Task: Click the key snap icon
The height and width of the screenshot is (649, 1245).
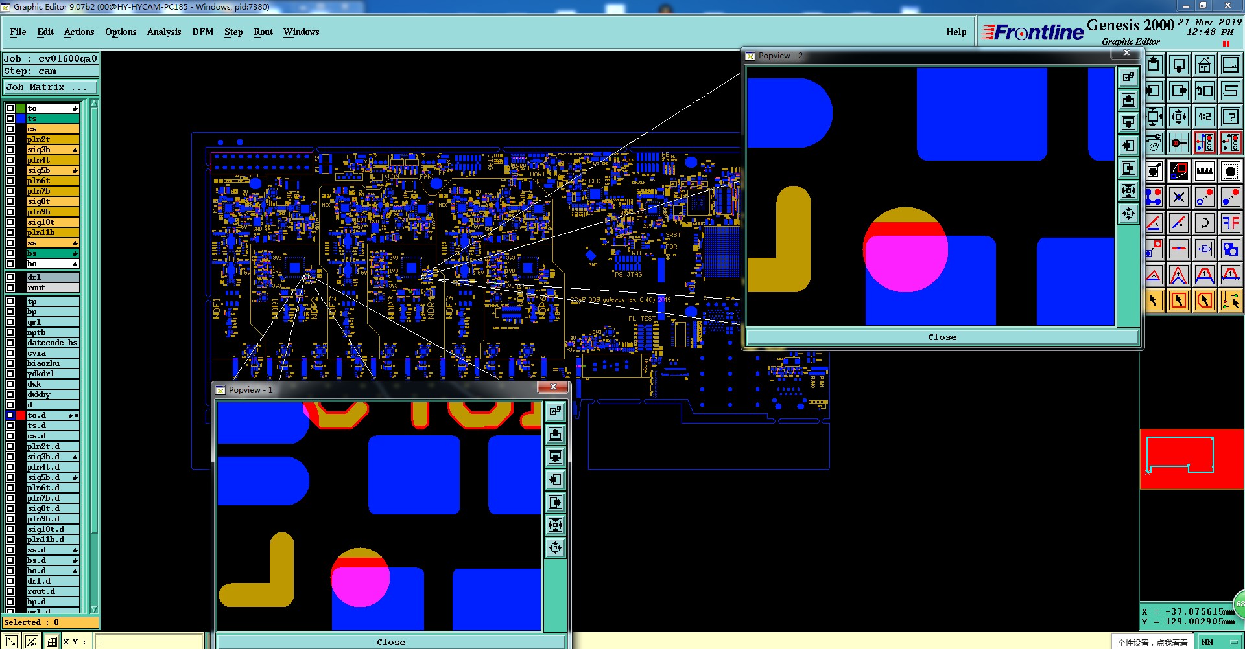Action: (x=1179, y=142)
